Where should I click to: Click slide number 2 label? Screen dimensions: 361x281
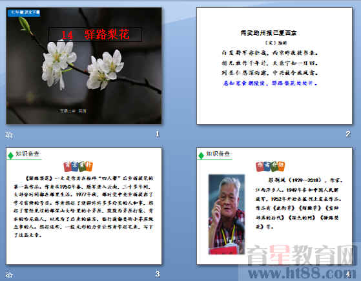(x=348, y=134)
